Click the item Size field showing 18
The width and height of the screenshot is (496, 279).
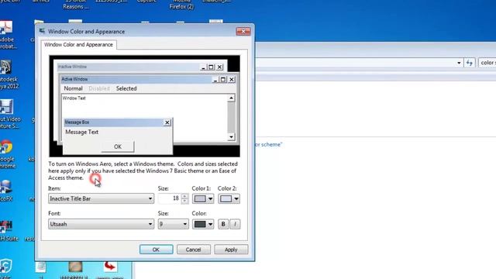pos(170,198)
